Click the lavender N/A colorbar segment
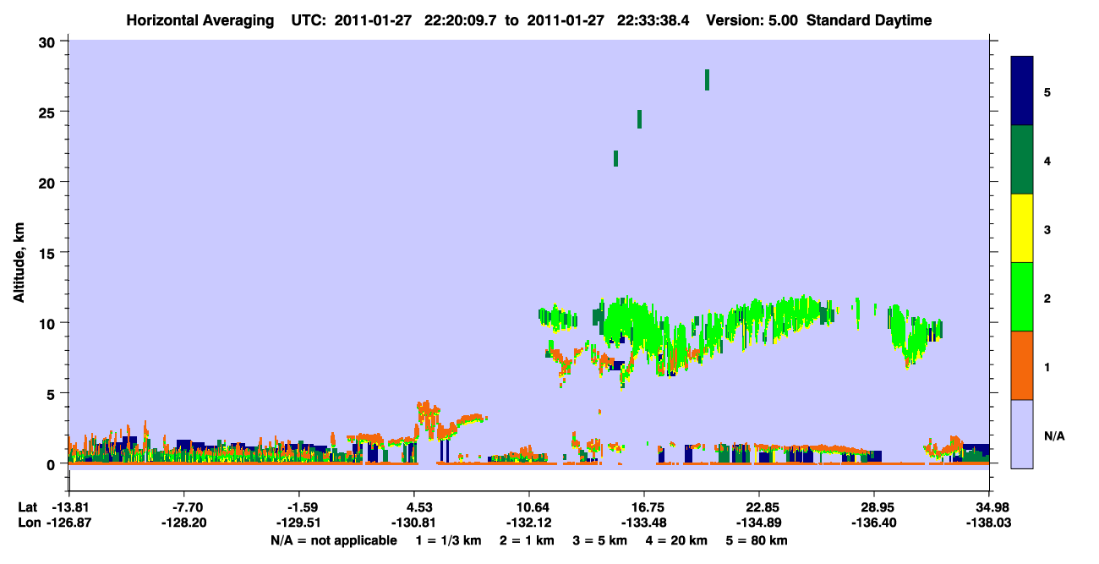Screen dimensions: 1099x564 (x=1022, y=434)
